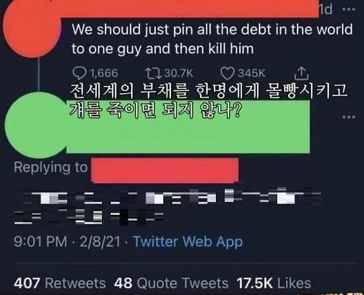Viewport: 364px width, 295px height.
Task: Show the 48 Quote Tweets list
Action: point(171,283)
